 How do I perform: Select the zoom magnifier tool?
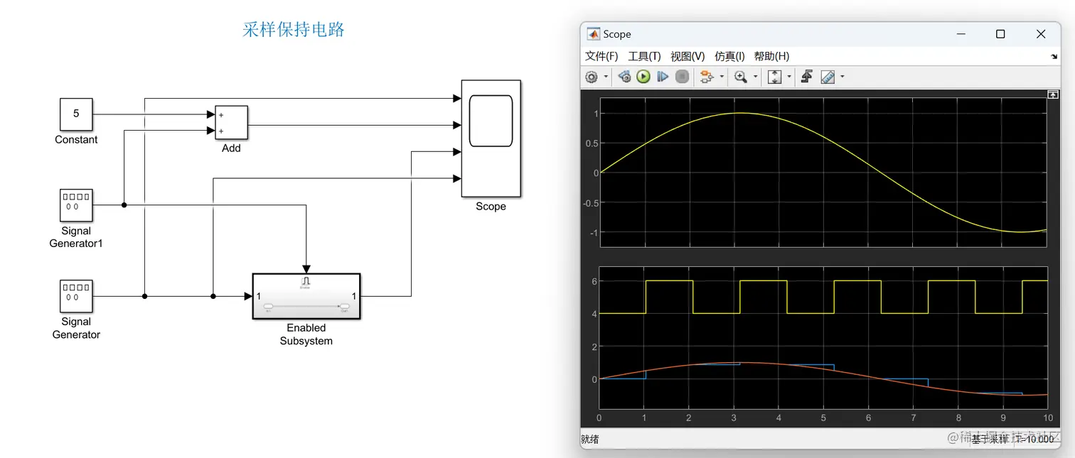click(x=741, y=77)
